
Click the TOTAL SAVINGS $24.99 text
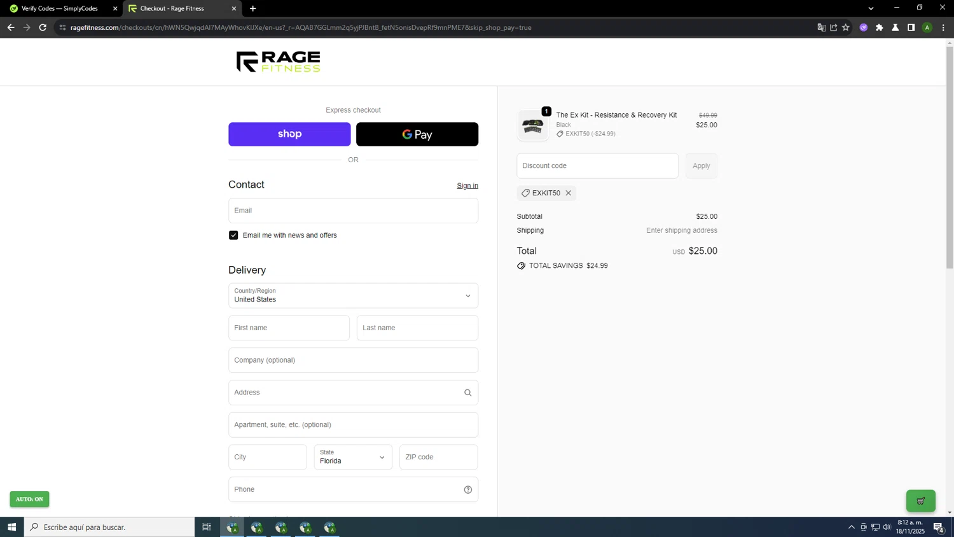pos(568,266)
